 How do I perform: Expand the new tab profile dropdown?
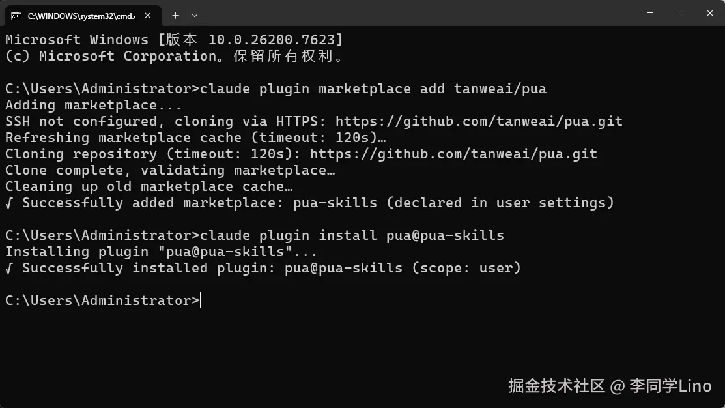click(195, 15)
